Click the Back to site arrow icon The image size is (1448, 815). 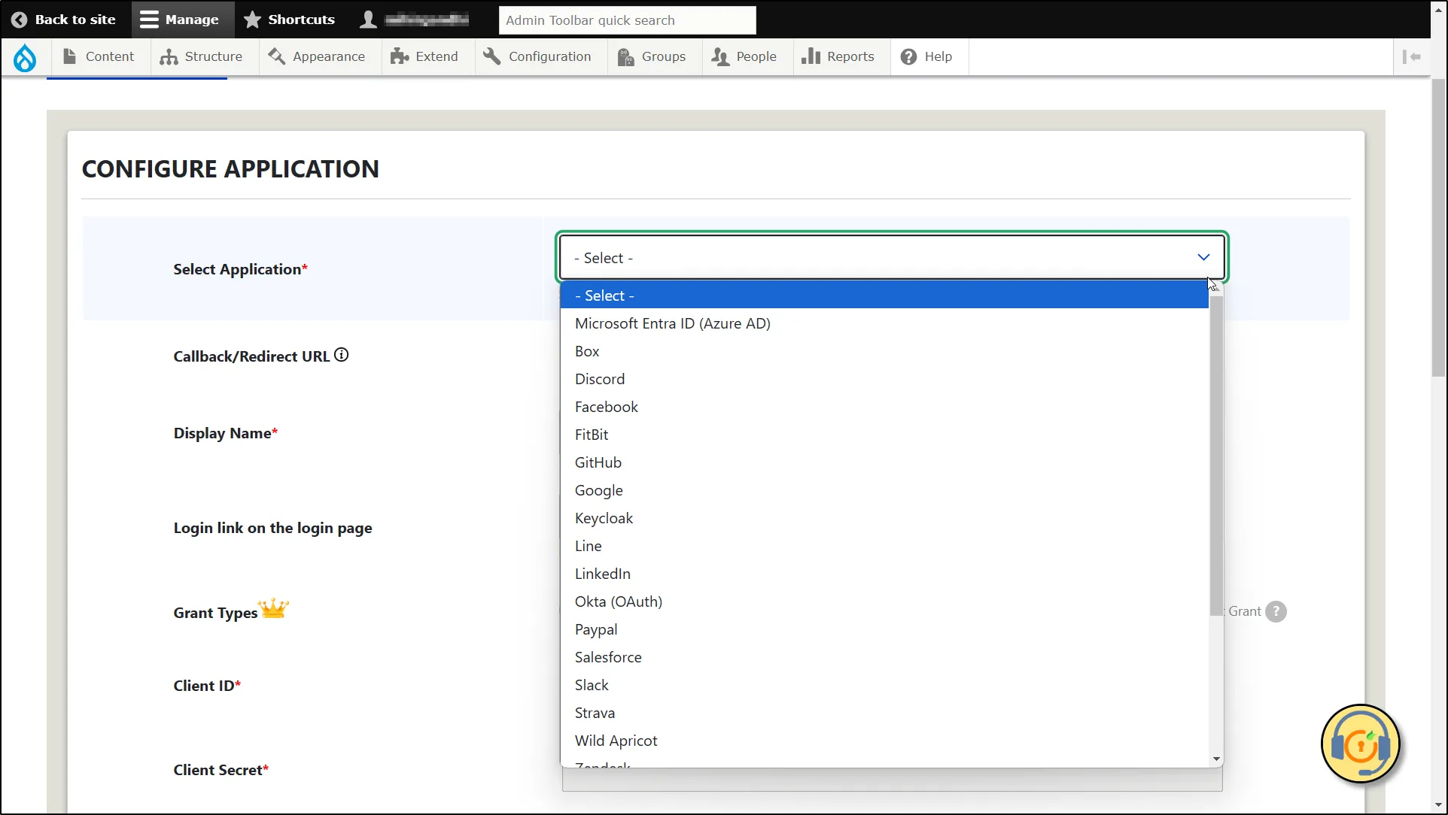(20, 20)
